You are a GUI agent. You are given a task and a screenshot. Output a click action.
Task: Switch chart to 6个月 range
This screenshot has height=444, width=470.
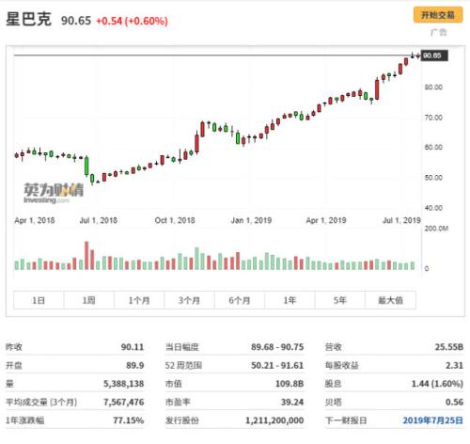(x=240, y=300)
